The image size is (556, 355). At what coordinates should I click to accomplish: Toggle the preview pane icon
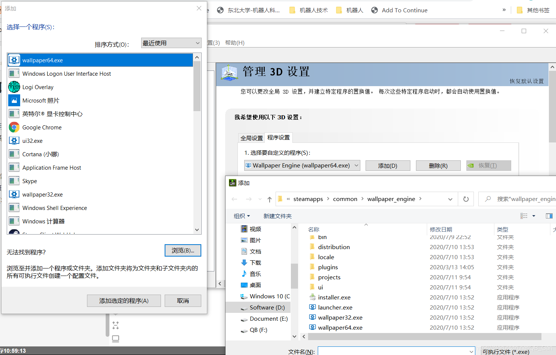(549, 216)
